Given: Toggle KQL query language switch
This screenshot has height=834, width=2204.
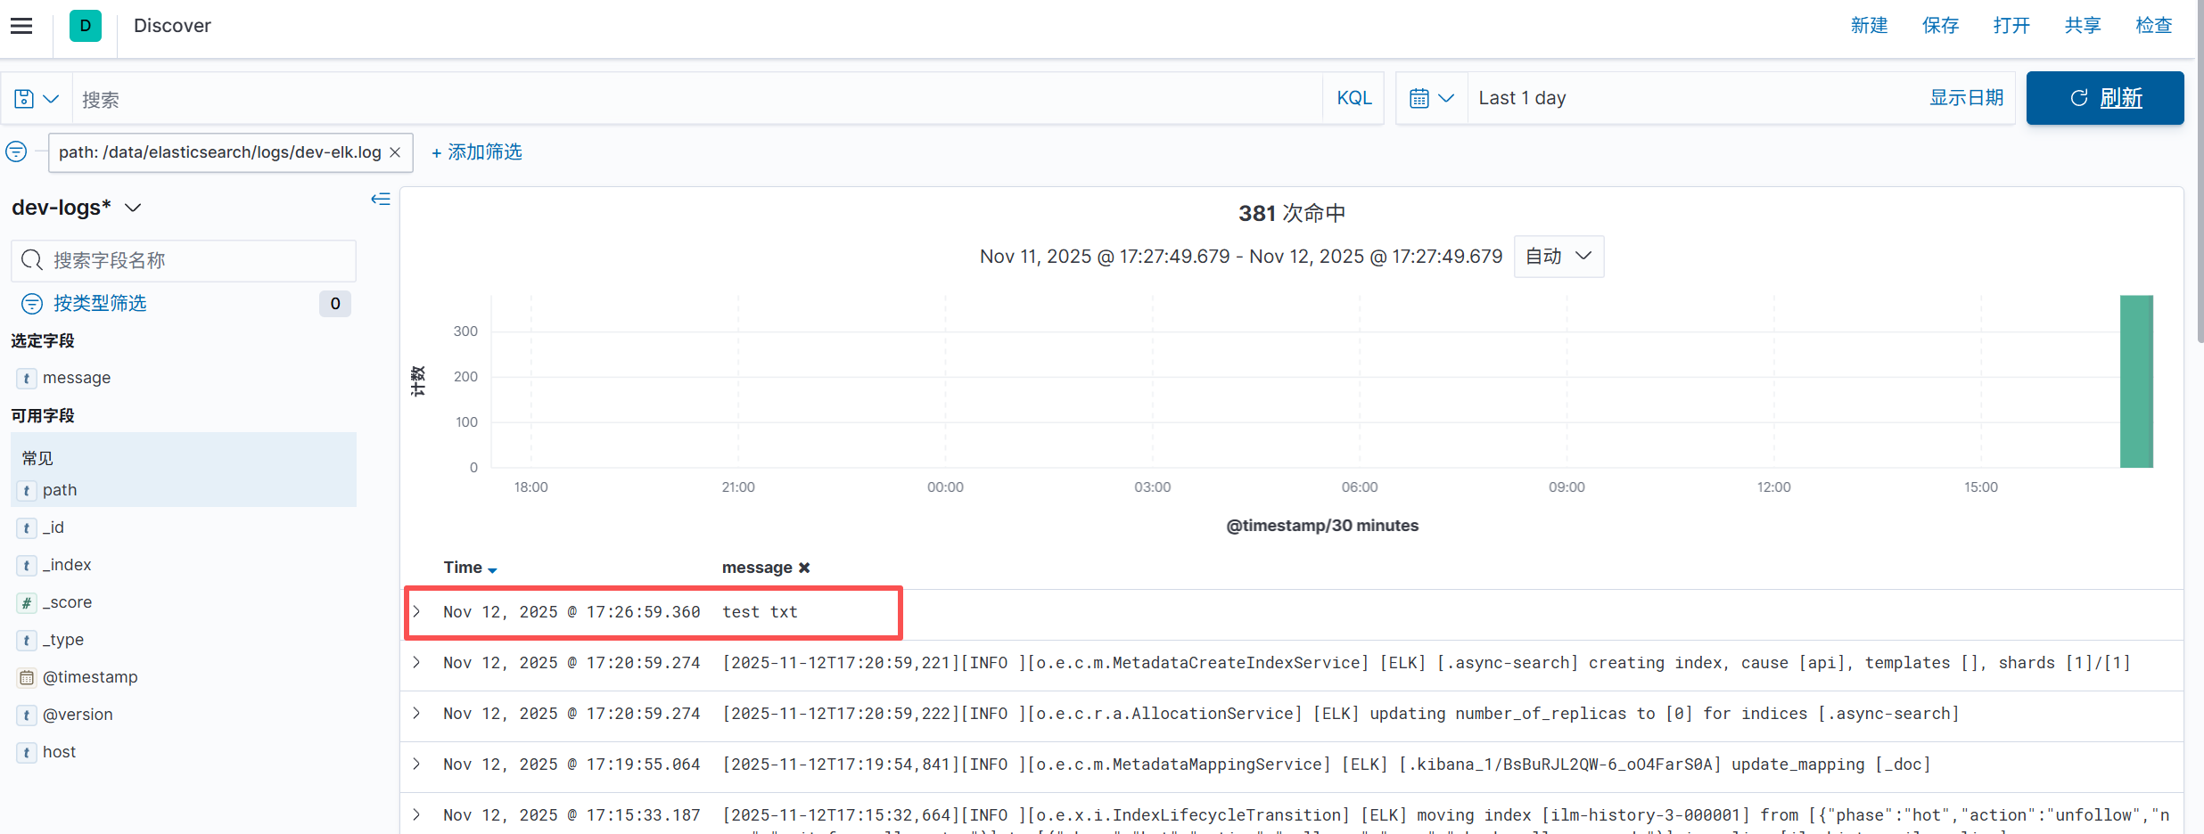Looking at the screenshot, I should click(1353, 99).
